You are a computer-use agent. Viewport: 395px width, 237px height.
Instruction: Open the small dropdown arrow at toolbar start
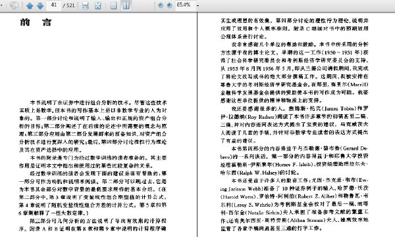(1, 5)
